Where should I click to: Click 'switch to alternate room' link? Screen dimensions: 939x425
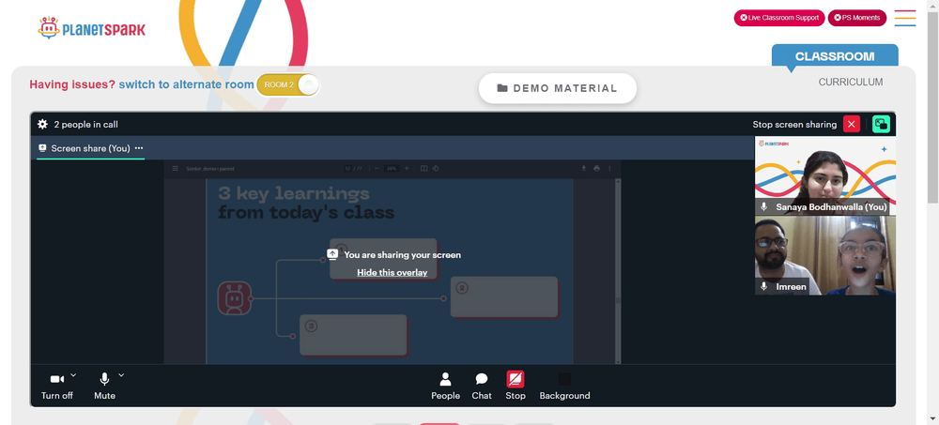click(186, 84)
